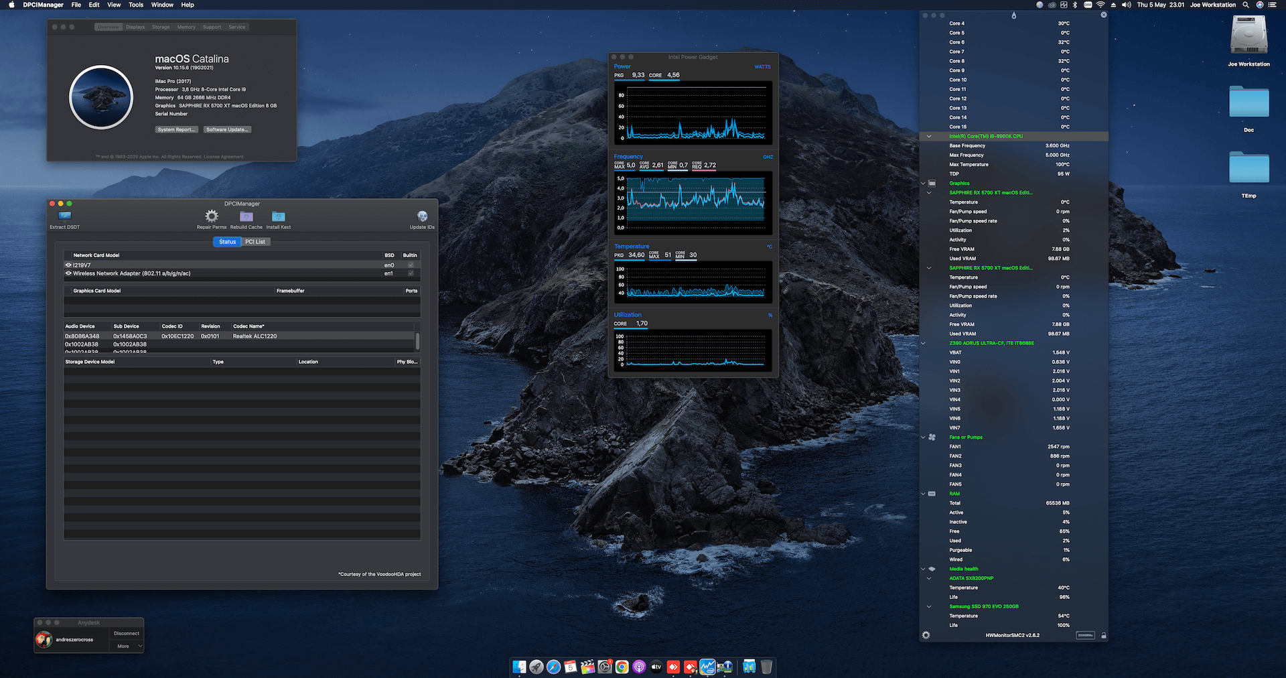Viewport: 1286px width, 678px height.
Task: Click the lock icon in HWMonitor footer
Action: tap(1103, 635)
